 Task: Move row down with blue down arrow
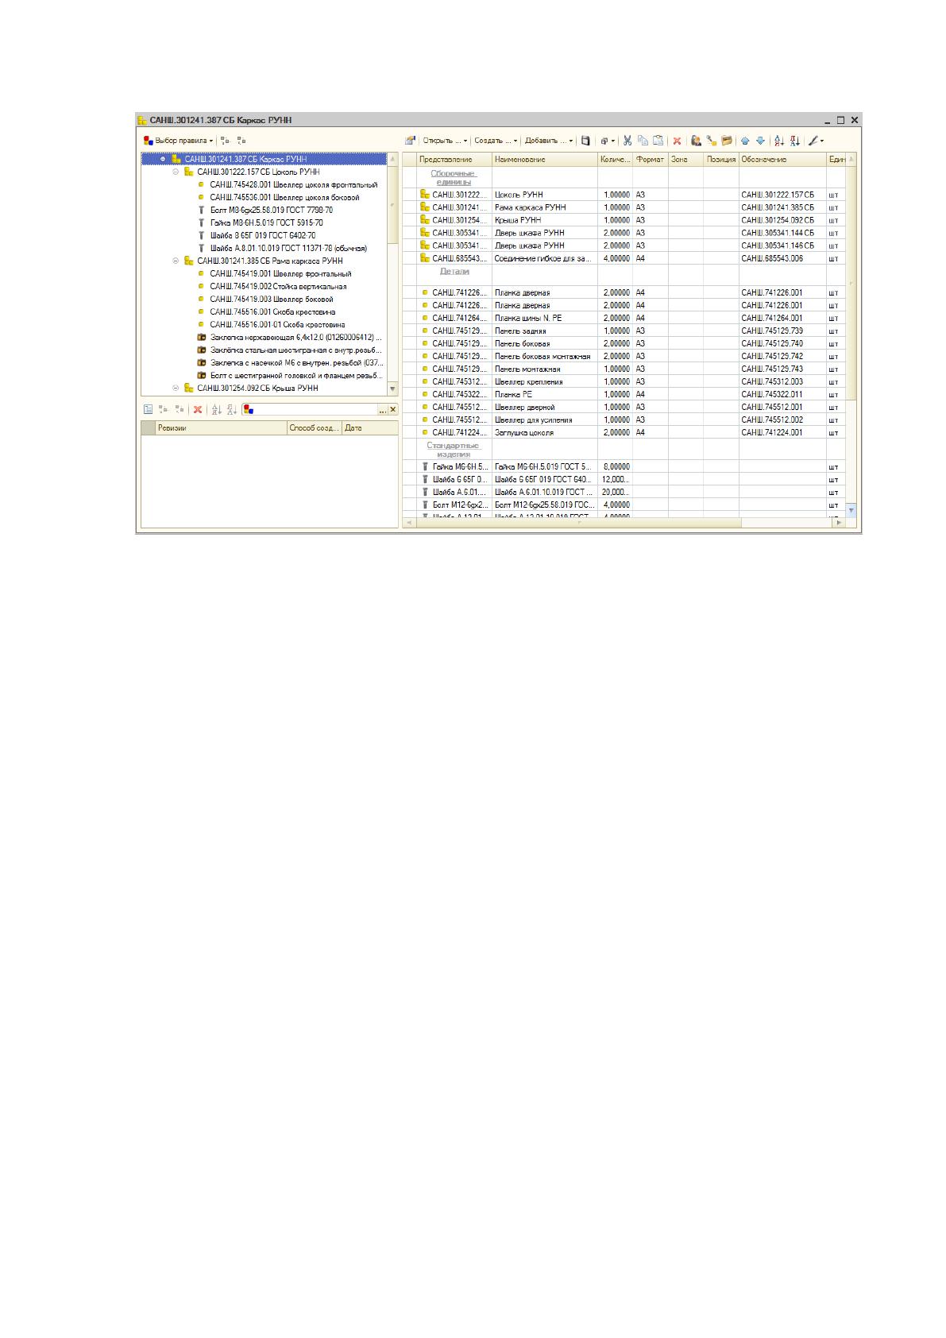click(760, 141)
